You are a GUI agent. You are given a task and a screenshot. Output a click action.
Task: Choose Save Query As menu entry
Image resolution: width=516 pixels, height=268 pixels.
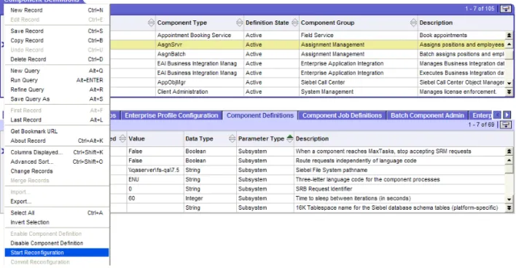(x=57, y=99)
